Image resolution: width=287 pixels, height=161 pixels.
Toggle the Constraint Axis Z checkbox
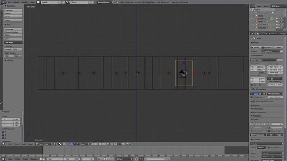(x=3, y=138)
